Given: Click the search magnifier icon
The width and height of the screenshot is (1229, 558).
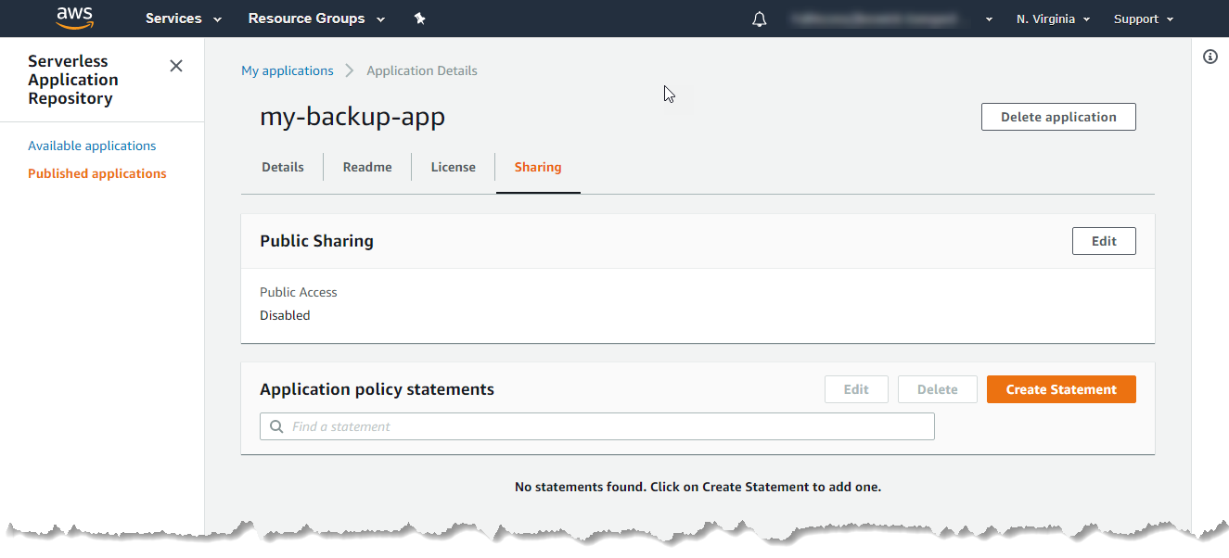Looking at the screenshot, I should (276, 426).
